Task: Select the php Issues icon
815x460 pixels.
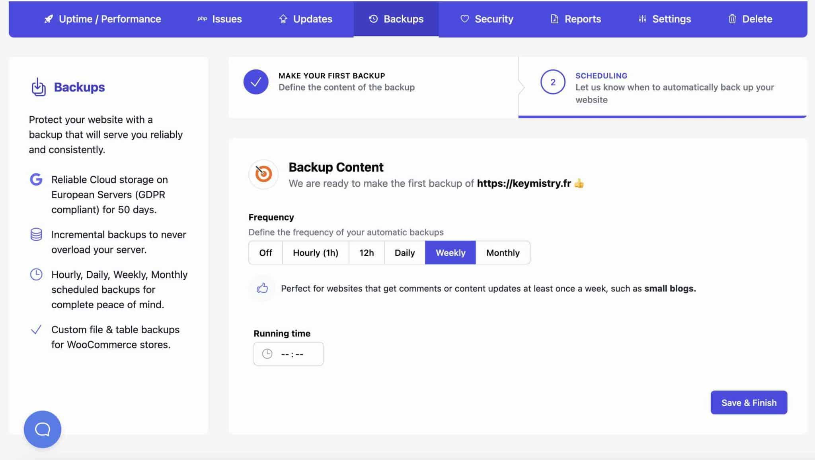Action: pos(202,18)
